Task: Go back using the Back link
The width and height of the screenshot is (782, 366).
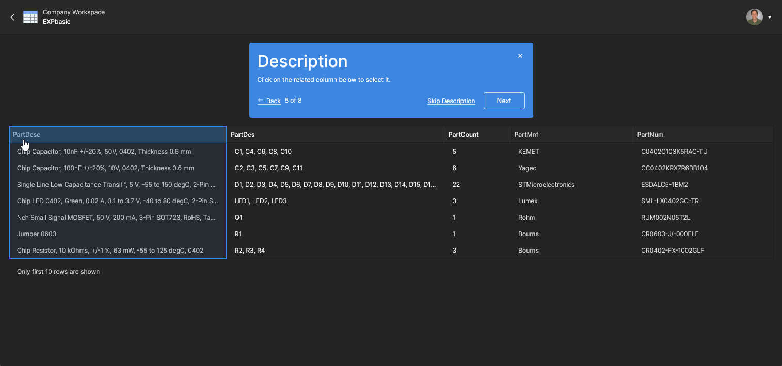Action: coord(269,101)
